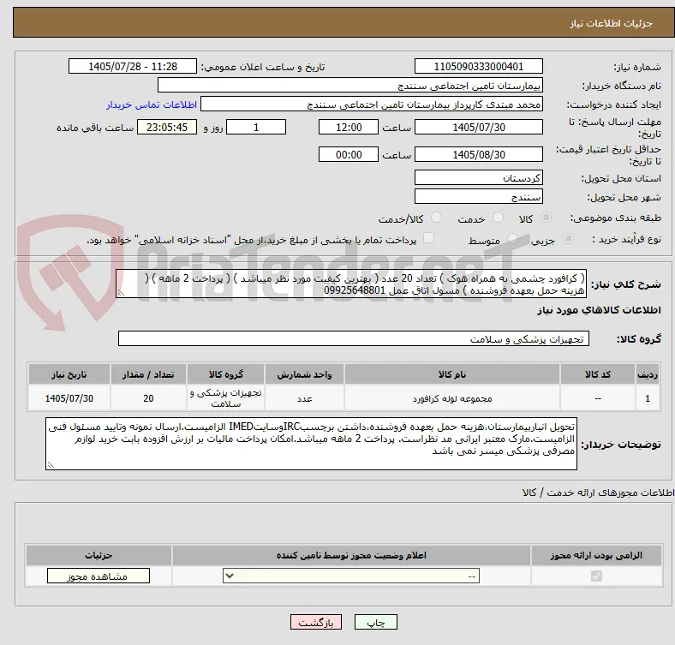Select the کالا/خدمت radio button
The width and height of the screenshot is (675, 645).
click(x=437, y=218)
